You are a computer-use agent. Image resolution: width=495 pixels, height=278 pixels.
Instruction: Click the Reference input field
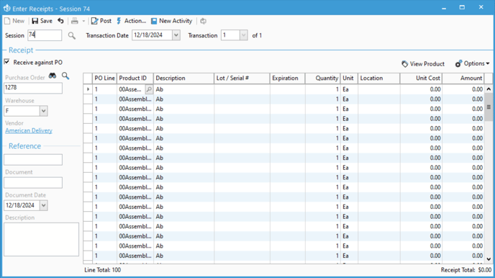pyautogui.click(x=33, y=160)
